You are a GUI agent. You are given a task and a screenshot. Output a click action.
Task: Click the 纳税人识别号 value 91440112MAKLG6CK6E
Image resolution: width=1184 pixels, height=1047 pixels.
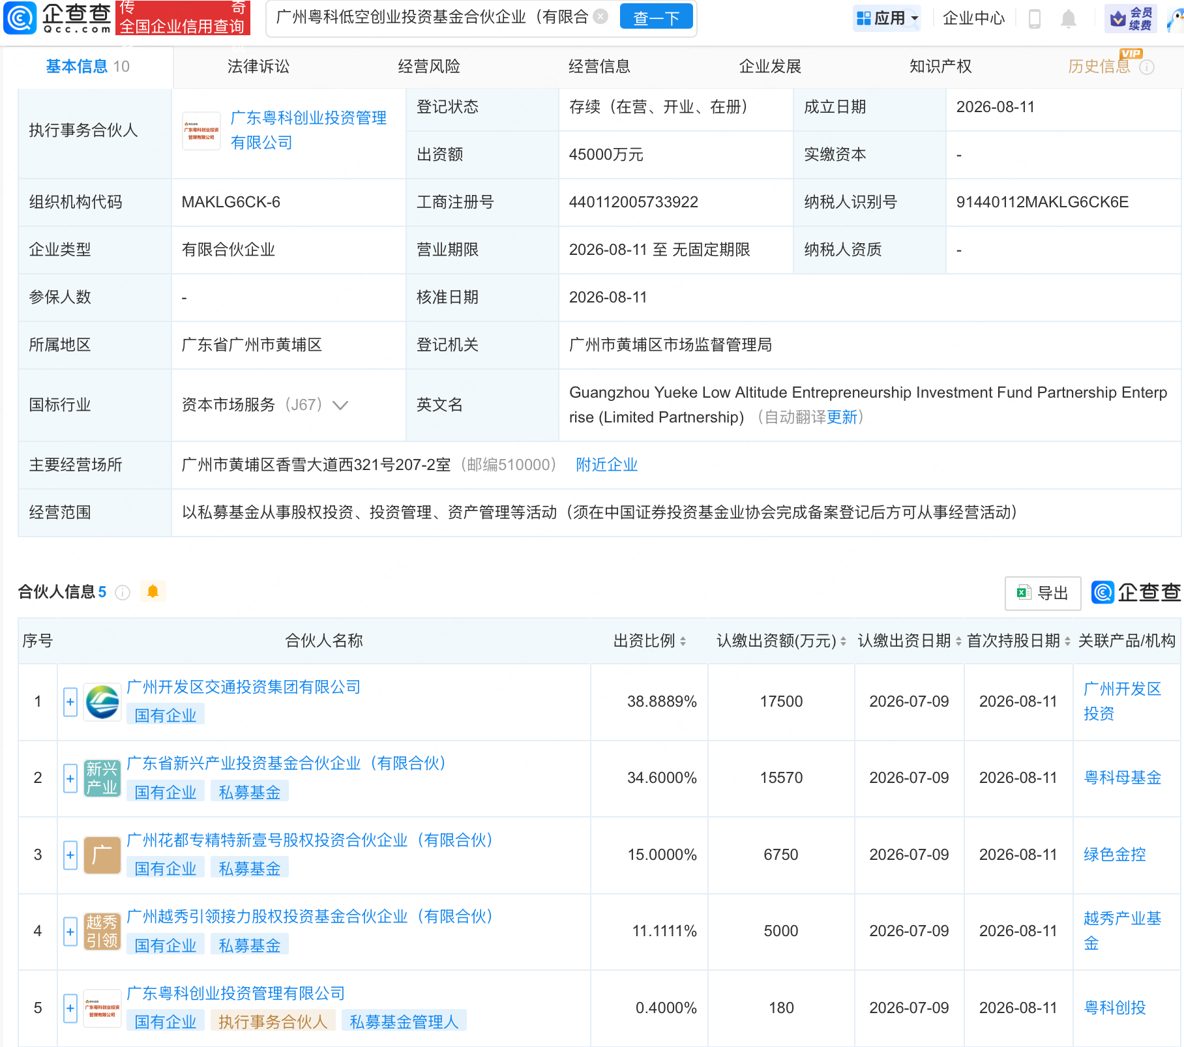1042,202
